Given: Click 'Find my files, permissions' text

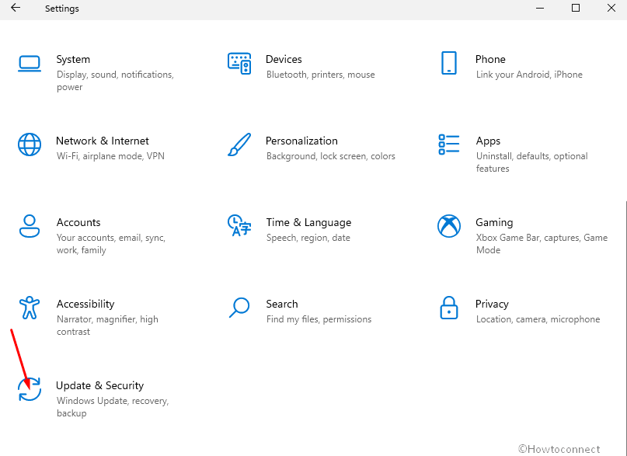Looking at the screenshot, I should pos(319,319).
